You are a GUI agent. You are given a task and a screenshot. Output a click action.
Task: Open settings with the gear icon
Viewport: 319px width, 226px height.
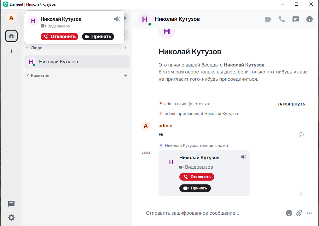point(11,217)
